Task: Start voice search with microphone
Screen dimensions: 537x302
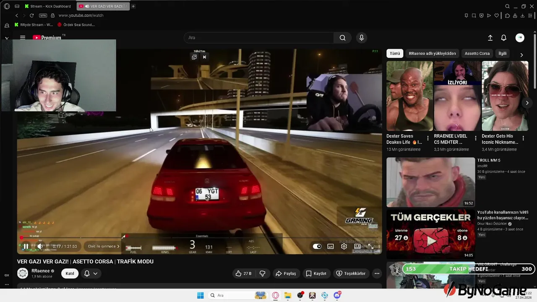Action: tap(362, 38)
